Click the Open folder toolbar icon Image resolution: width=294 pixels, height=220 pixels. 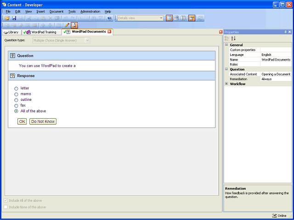coord(7,18)
